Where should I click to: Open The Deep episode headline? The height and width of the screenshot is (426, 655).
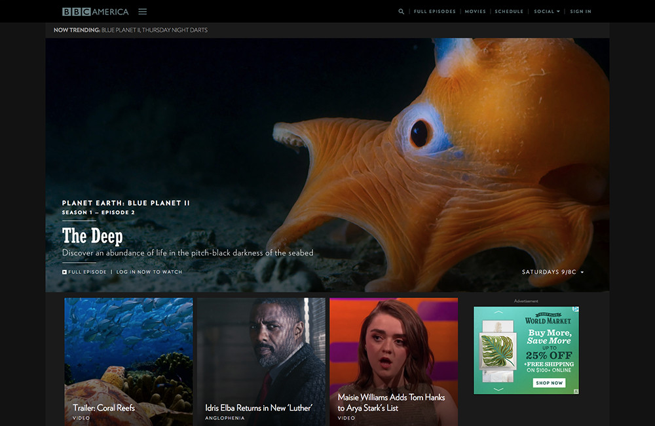coord(92,236)
